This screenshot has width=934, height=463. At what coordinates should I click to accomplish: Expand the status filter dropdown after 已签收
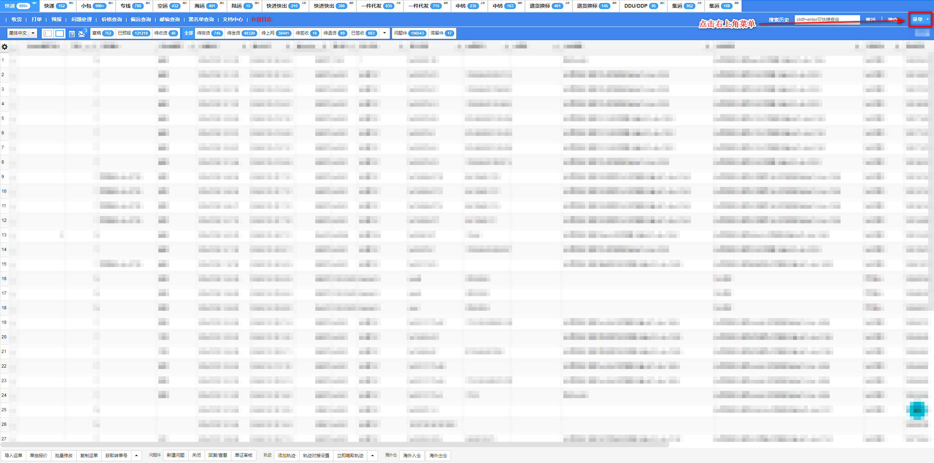(x=384, y=33)
